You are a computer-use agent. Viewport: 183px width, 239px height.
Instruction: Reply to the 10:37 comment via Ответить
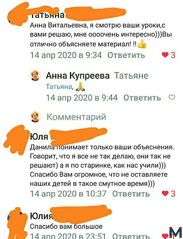pos(131,194)
